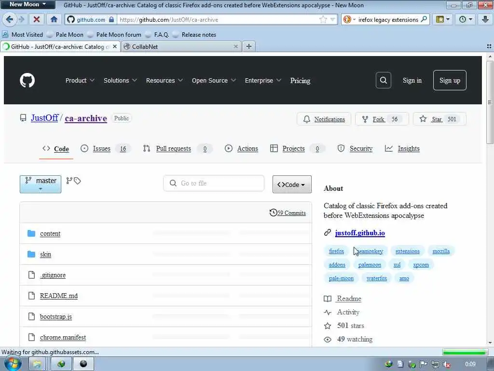494x371 pixels.
Task: Click the eye icon beside 49 watching
Action: tap(328, 340)
